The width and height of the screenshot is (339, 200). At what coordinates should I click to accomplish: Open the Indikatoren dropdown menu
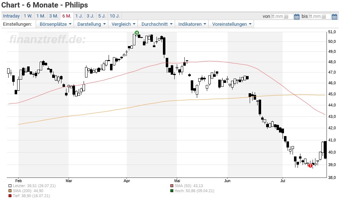click(x=192, y=24)
